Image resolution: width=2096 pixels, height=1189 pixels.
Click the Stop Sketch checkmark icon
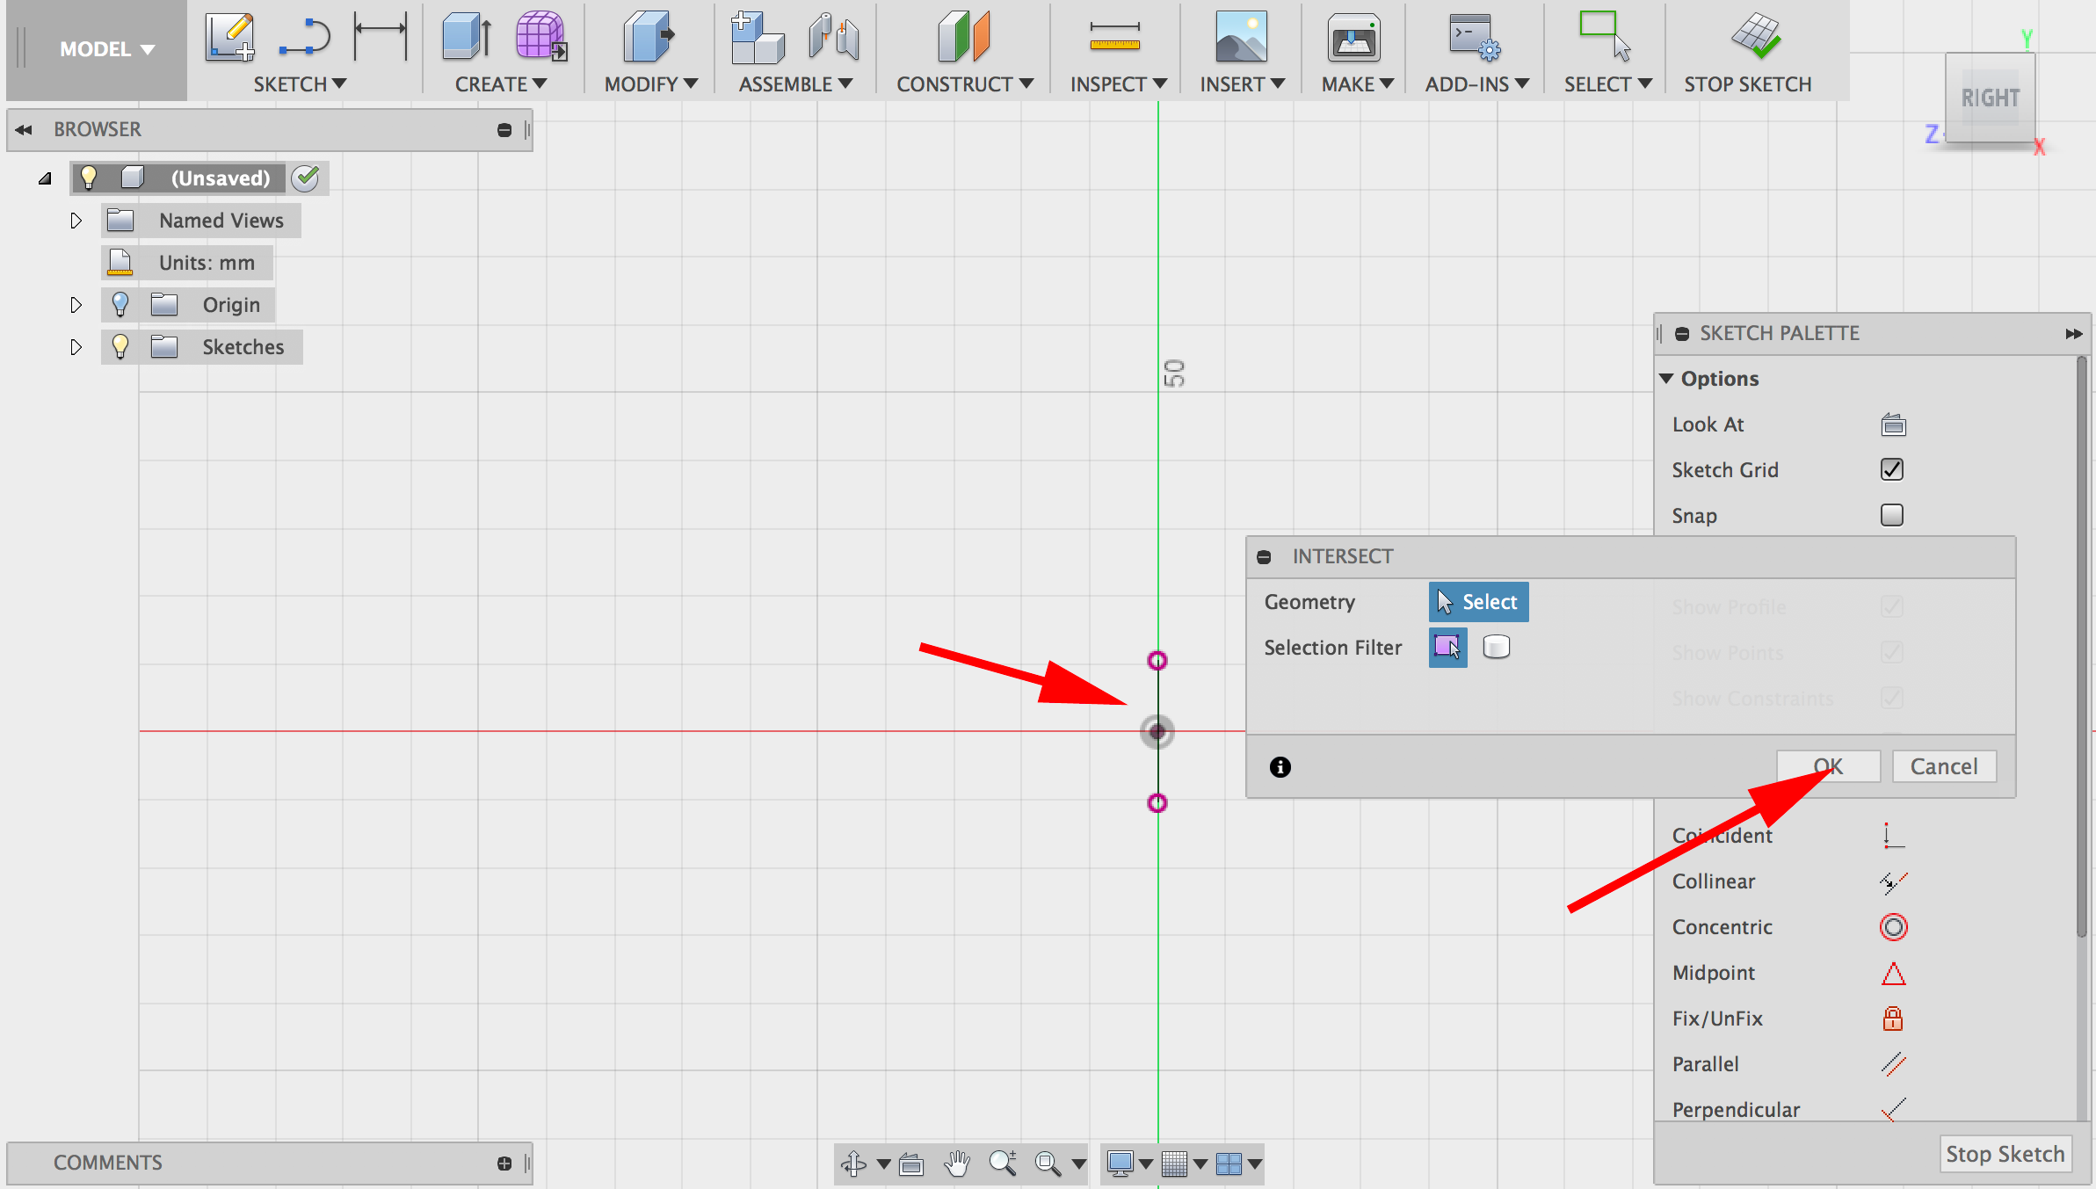1755,36
